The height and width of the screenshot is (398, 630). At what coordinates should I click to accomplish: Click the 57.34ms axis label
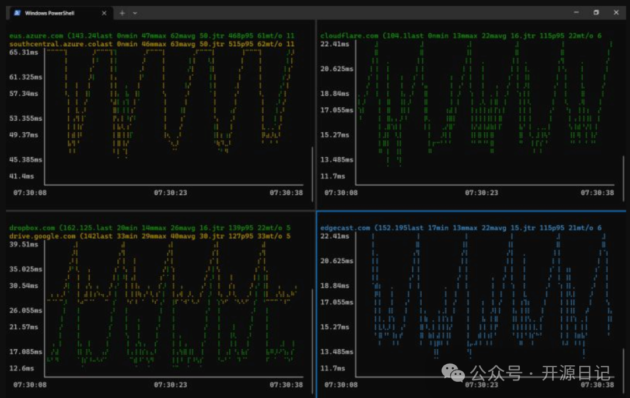click(x=24, y=93)
